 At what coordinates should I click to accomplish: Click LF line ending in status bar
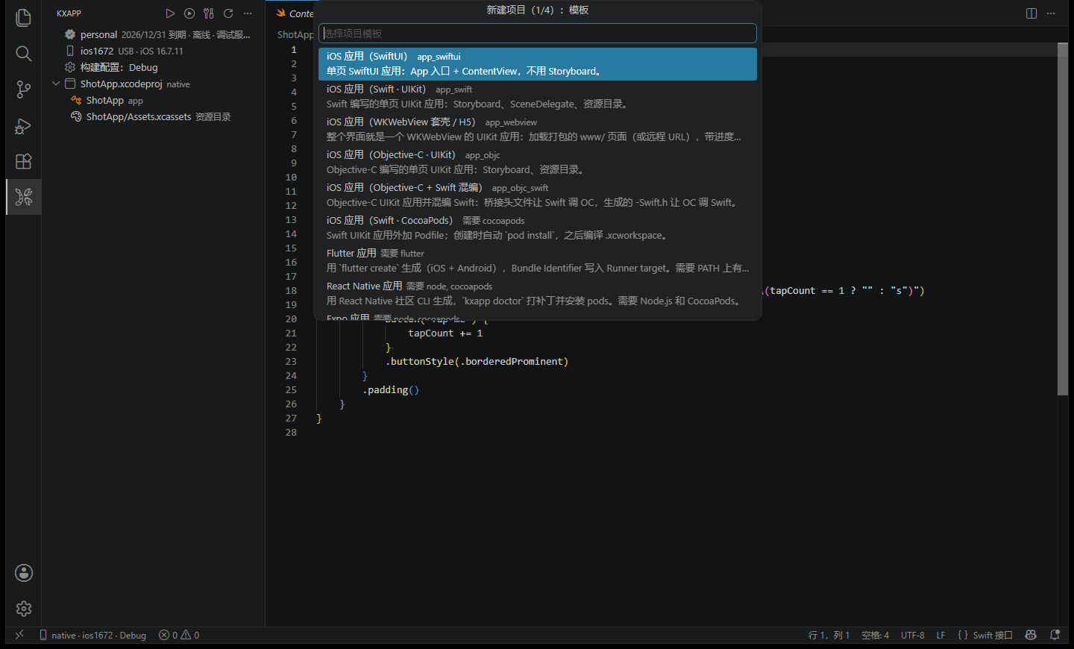[940, 635]
